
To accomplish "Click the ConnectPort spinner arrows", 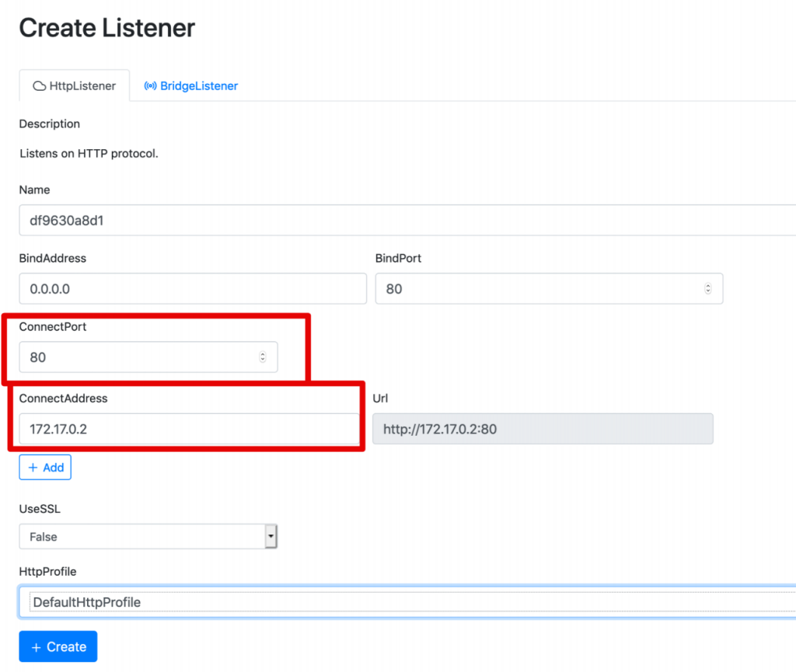I will click(262, 357).
